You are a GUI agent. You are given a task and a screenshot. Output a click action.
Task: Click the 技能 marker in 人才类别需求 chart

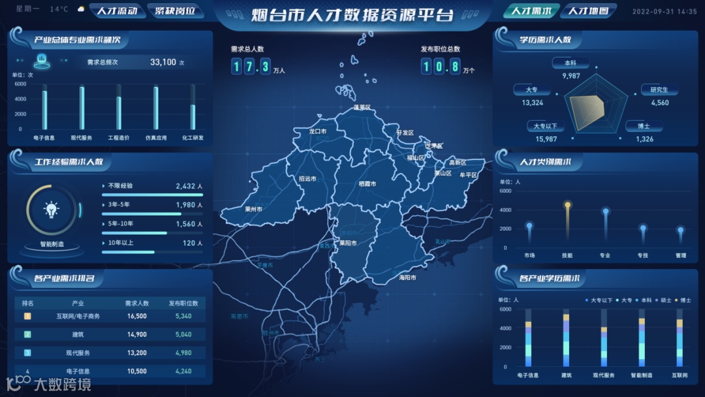567,205
